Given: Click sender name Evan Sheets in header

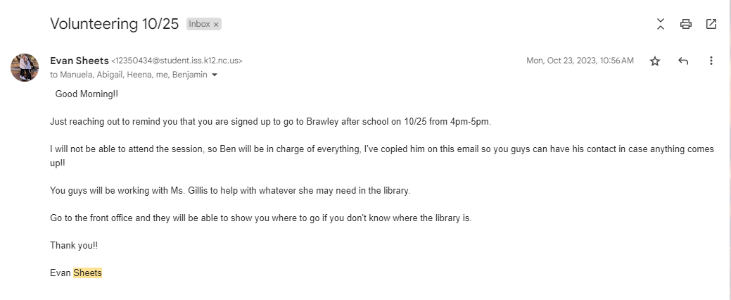Looking at the screenshot, I should point(80,61).
